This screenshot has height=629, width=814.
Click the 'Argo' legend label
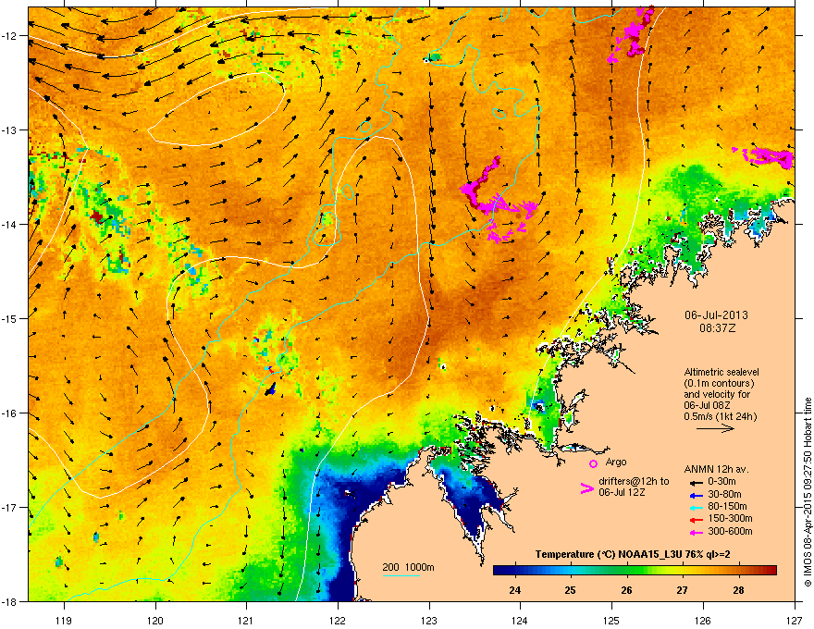click(x=616, y=462)
